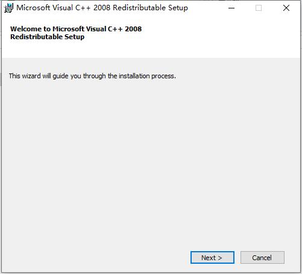
Task: Click '2008' in the window title
Action: pyautogui.click(x=102, y=8)
